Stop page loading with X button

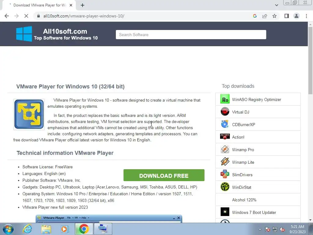tap(26, 16)
